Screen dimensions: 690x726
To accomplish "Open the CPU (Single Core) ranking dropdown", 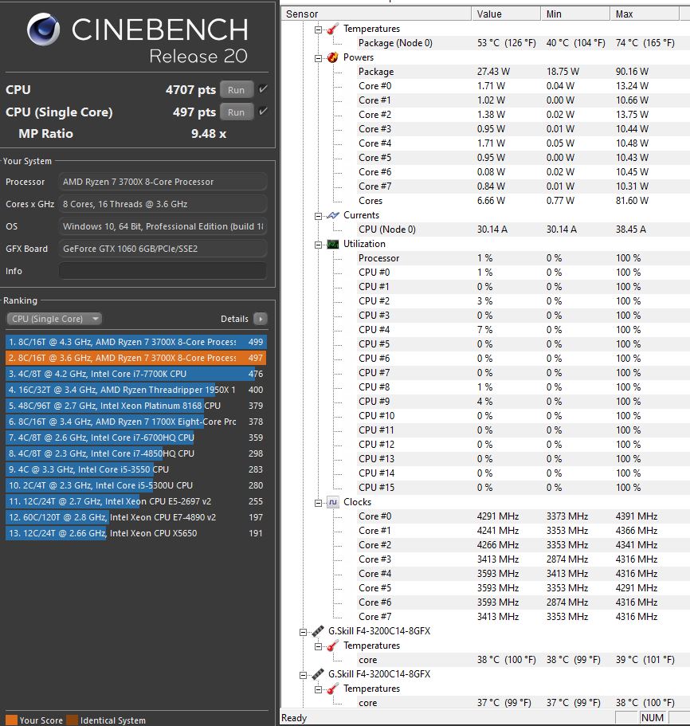I will point(54,319).
